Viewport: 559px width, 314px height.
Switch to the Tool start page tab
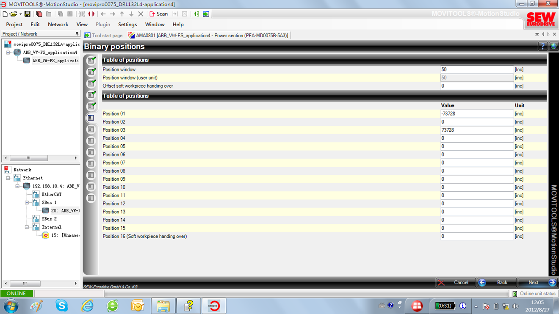103,36
